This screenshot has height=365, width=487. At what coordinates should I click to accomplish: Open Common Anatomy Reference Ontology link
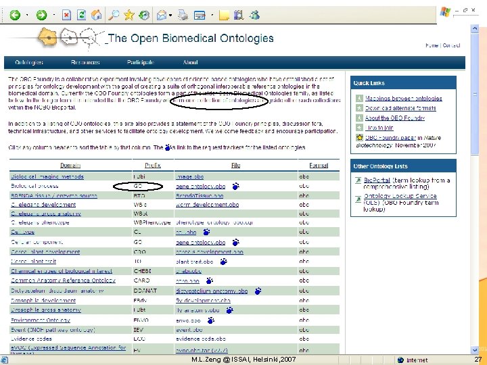pos(63,281)
